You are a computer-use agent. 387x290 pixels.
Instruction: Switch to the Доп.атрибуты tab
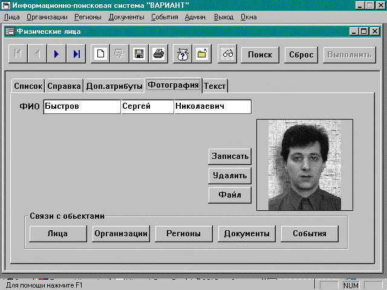pos(114,86)
